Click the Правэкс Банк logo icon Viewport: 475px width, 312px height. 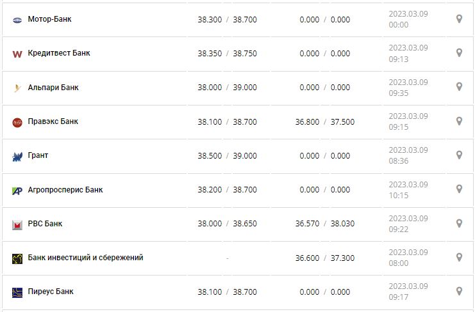[x=17, y=122]
